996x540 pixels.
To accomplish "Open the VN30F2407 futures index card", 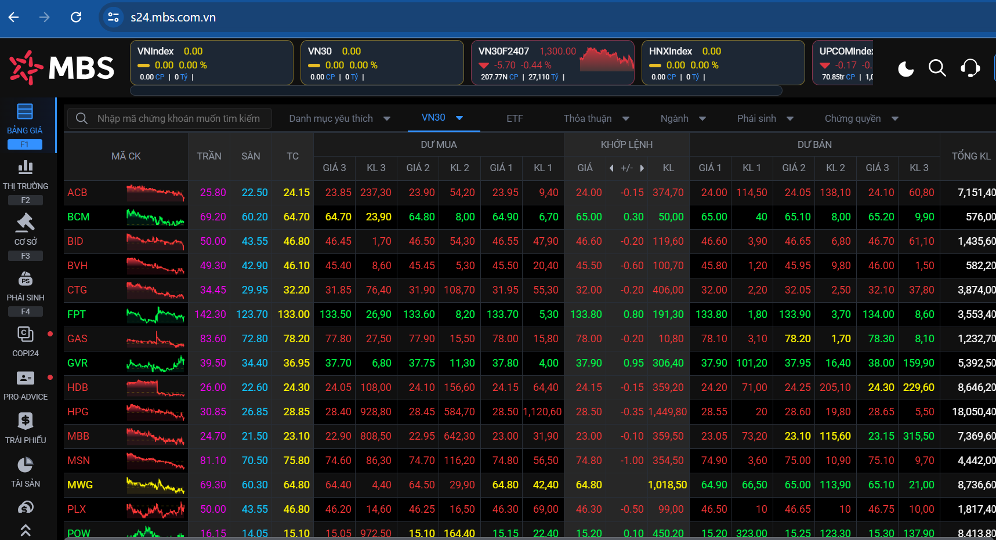I will pyautogui.click(x=553, y=63).
